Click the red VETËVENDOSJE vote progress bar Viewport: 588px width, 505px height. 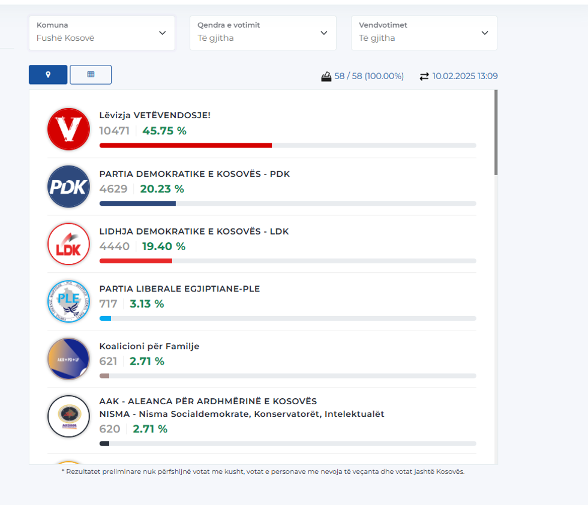185,145
